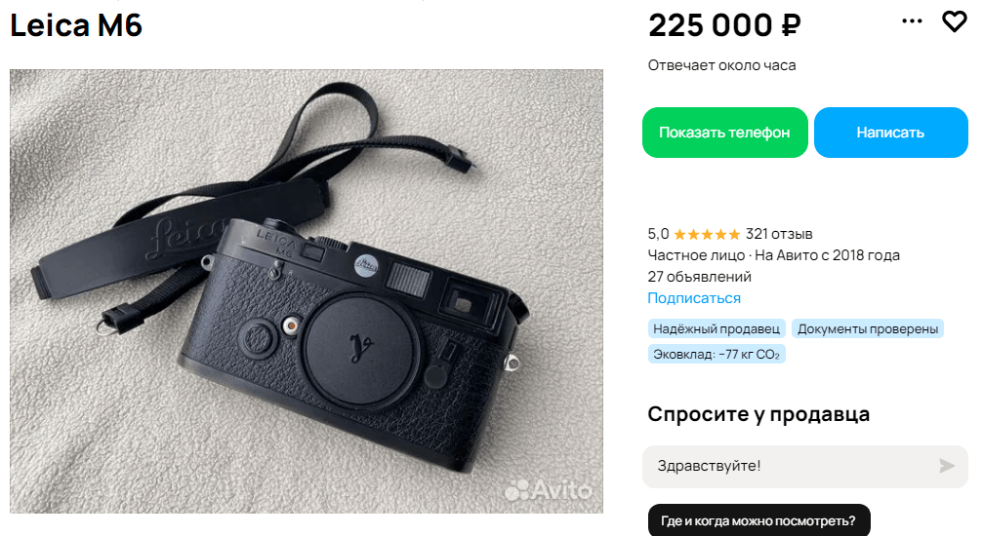Click the 5,0 seller rating number

coord(658,234)
